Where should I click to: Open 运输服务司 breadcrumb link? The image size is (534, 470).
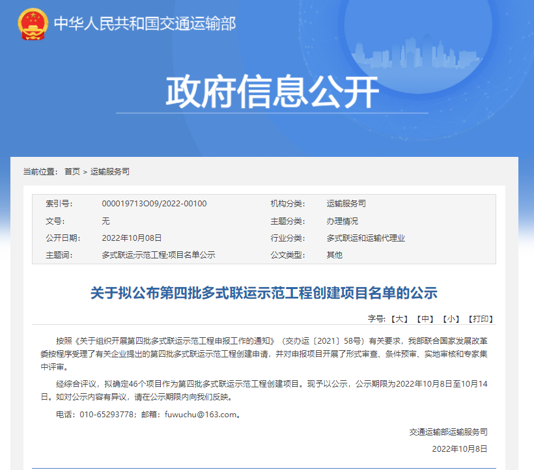tap(110, 171)
